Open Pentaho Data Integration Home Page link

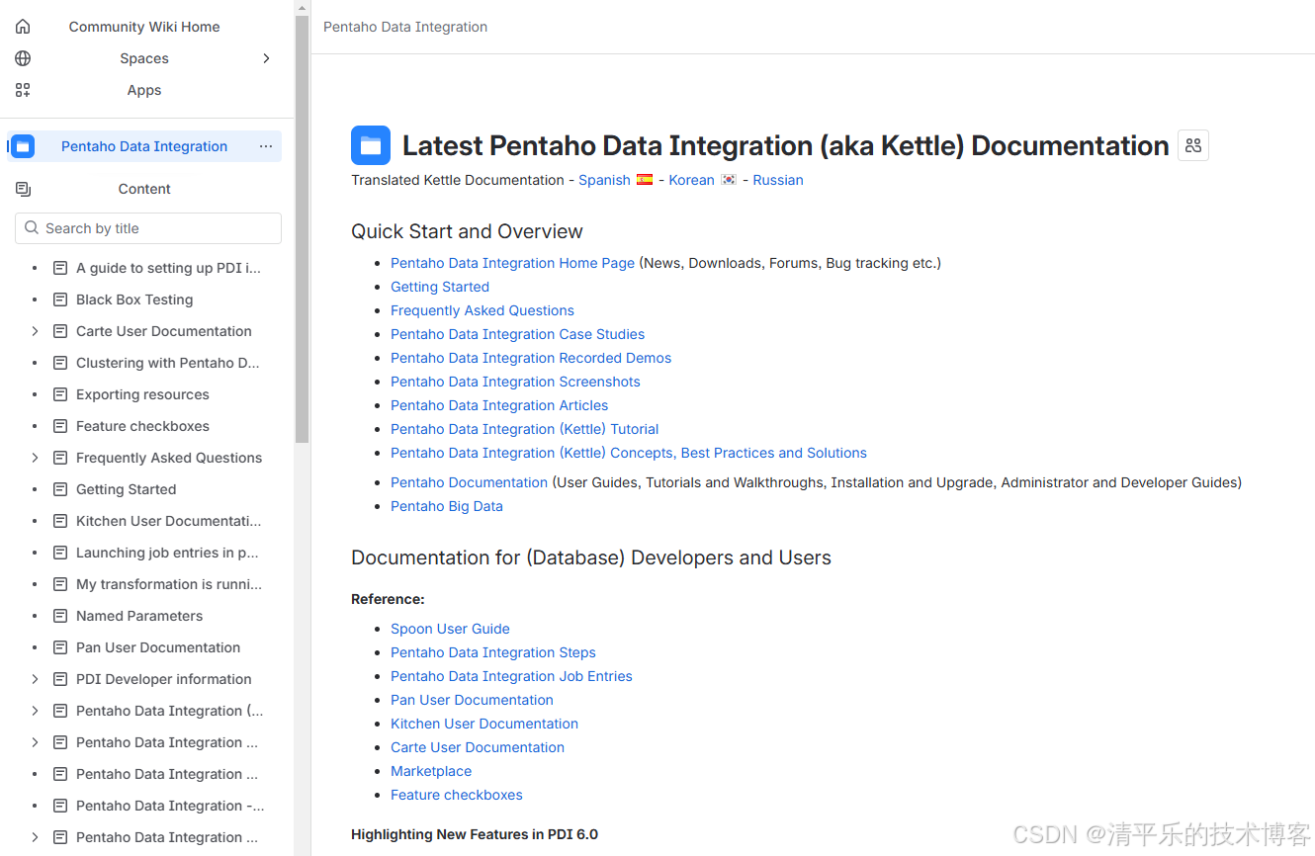click(x=512, y=263)
